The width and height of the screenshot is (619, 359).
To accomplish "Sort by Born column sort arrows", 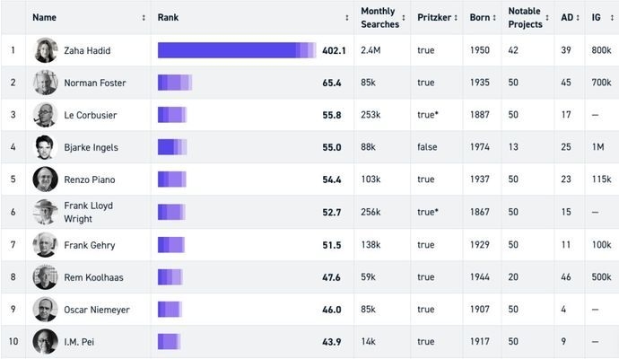I will click(494, 18).
